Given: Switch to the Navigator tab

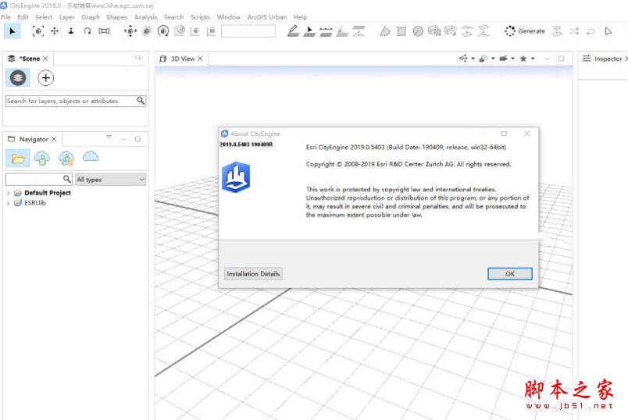Looking at the screenshot, I should coord(34,139).
